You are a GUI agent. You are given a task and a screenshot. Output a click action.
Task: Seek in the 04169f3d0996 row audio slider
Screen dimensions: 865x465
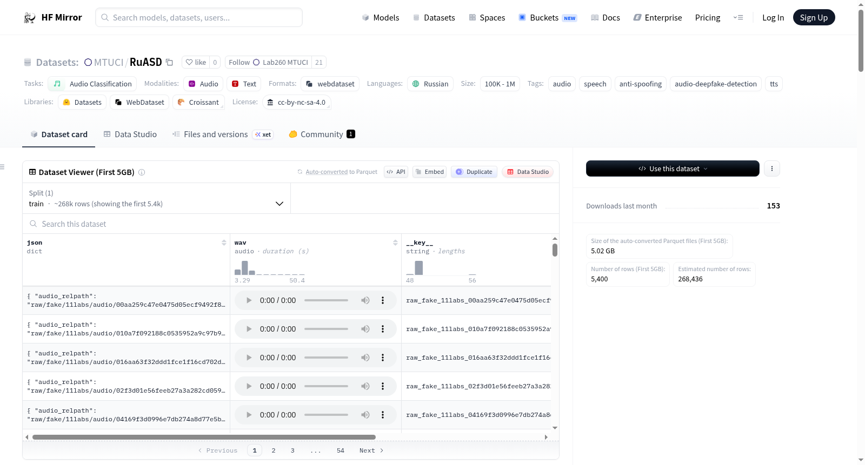tap(326, 415)
